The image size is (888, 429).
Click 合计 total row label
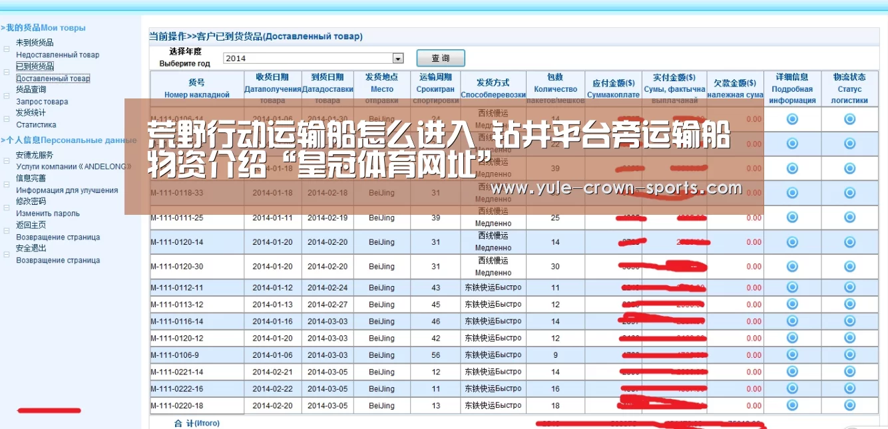click(196, 423)
